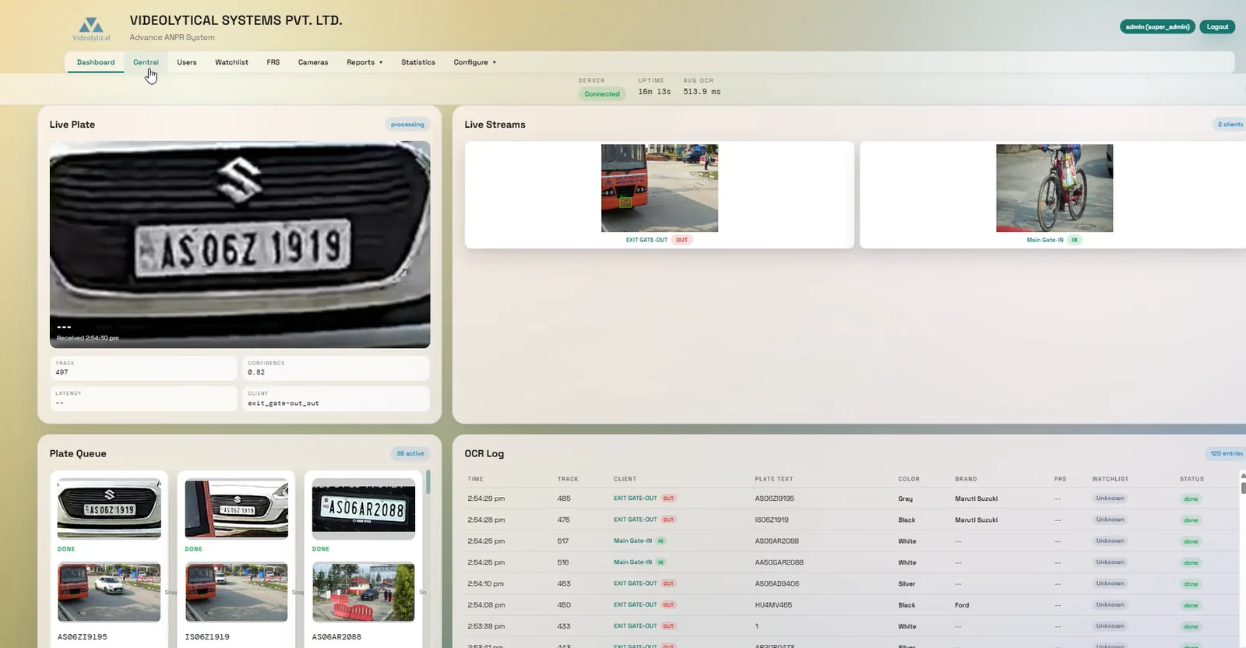The width and height of the screenshot is (1246, 648).
Task: Open the EXIT GATE-OUT live stream thumbnail
Action: tap(660, 188)
